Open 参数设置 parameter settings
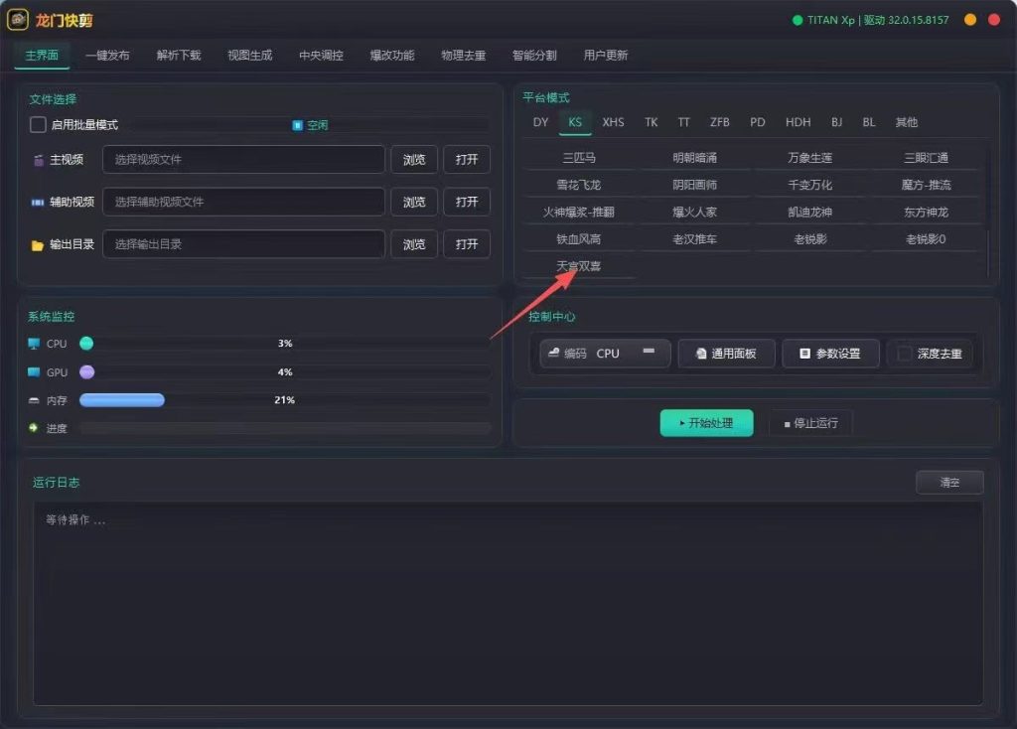 (x=830, y=354)
